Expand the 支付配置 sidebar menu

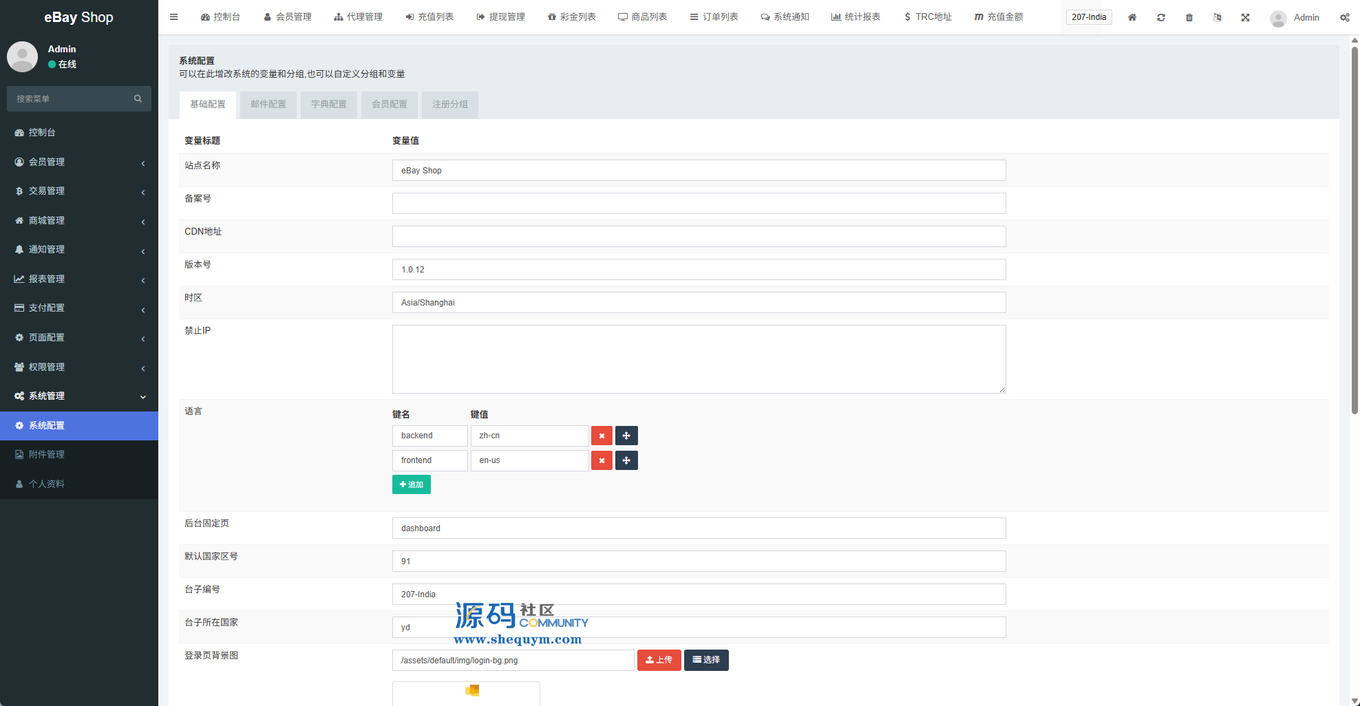[78, 308]
